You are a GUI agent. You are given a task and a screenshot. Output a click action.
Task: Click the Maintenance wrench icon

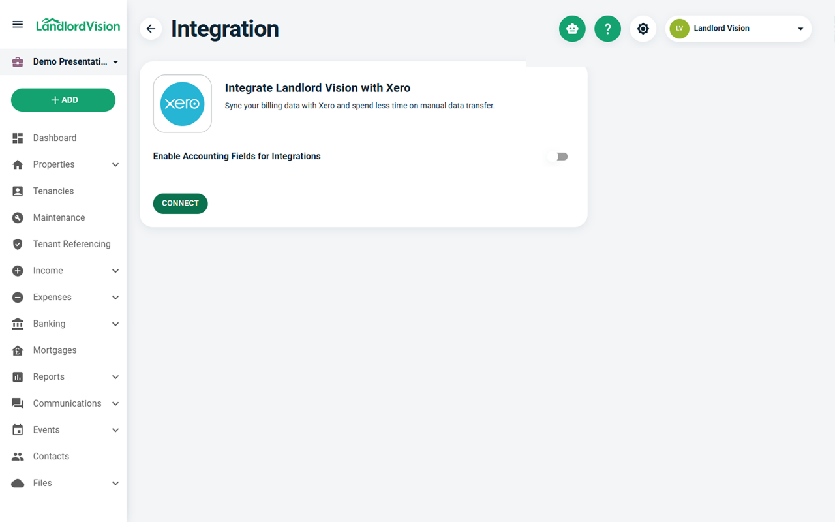pos(18,218)
